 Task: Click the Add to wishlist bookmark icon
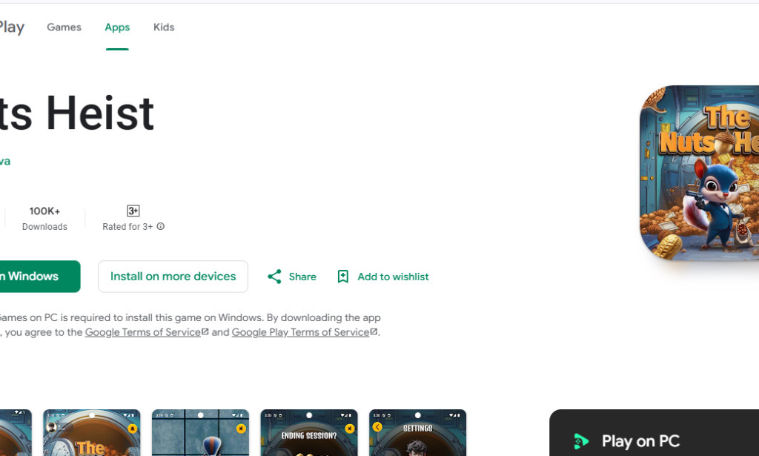pyautogui.click(x=342, y=277)
